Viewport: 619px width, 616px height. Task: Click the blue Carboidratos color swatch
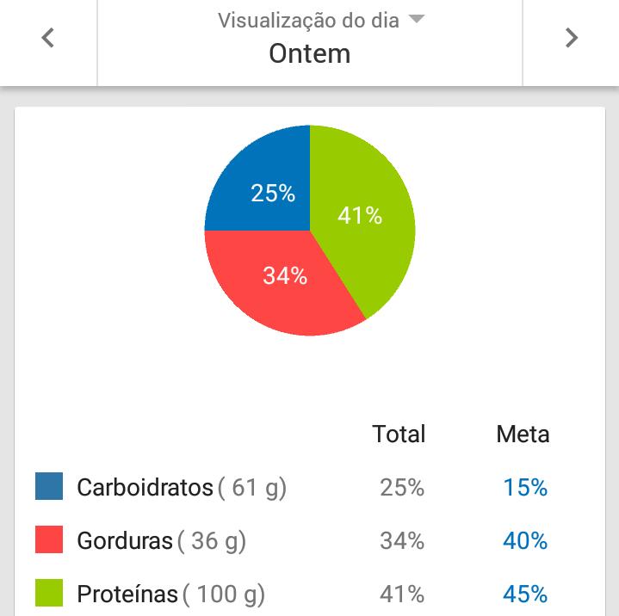pos(49,487)
